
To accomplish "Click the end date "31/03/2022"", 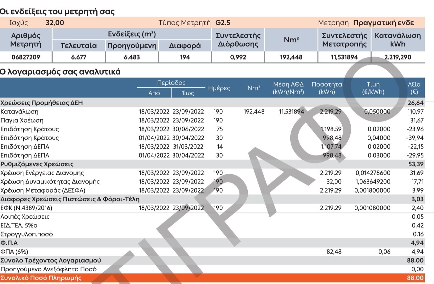I will coord(188,146).
